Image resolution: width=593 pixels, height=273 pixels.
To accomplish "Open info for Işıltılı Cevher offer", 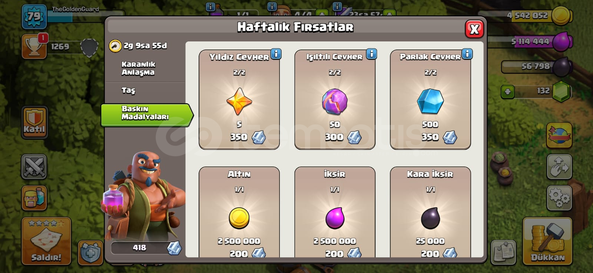I will (371, 54).
